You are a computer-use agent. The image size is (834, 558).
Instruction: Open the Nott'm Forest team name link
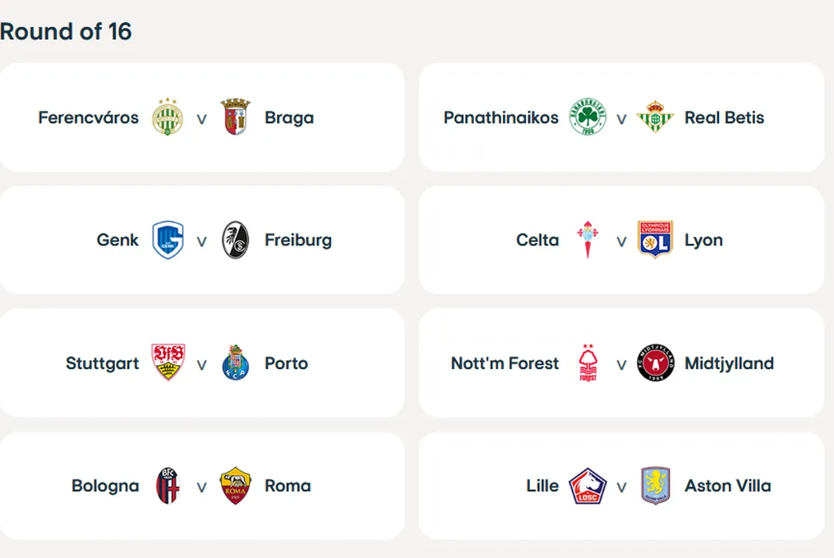tap(505, 363)
